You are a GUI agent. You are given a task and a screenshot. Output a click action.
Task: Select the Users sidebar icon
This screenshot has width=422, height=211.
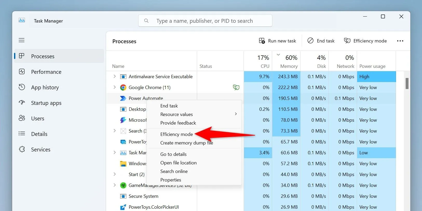pos(22,118)
